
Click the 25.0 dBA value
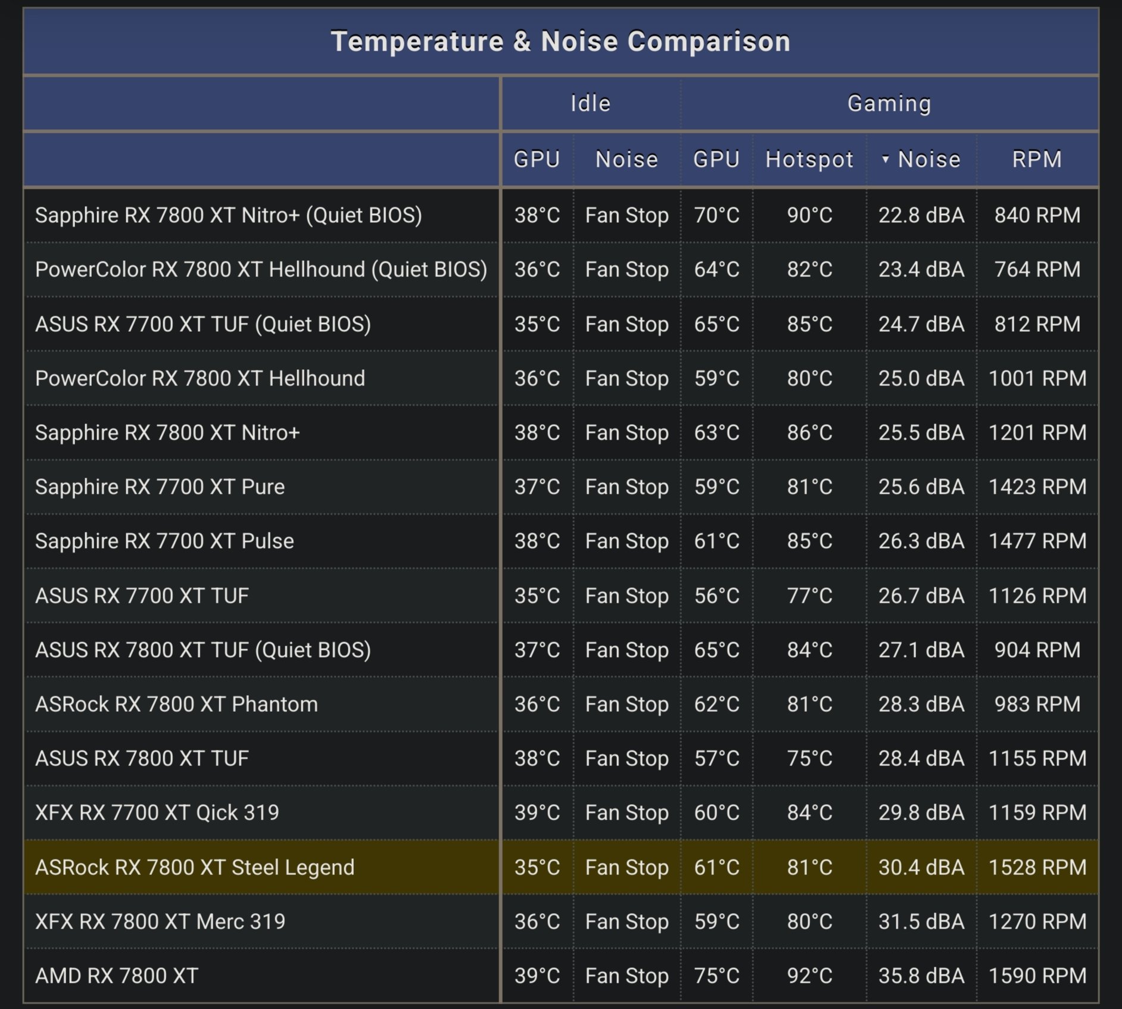point(921,378)
